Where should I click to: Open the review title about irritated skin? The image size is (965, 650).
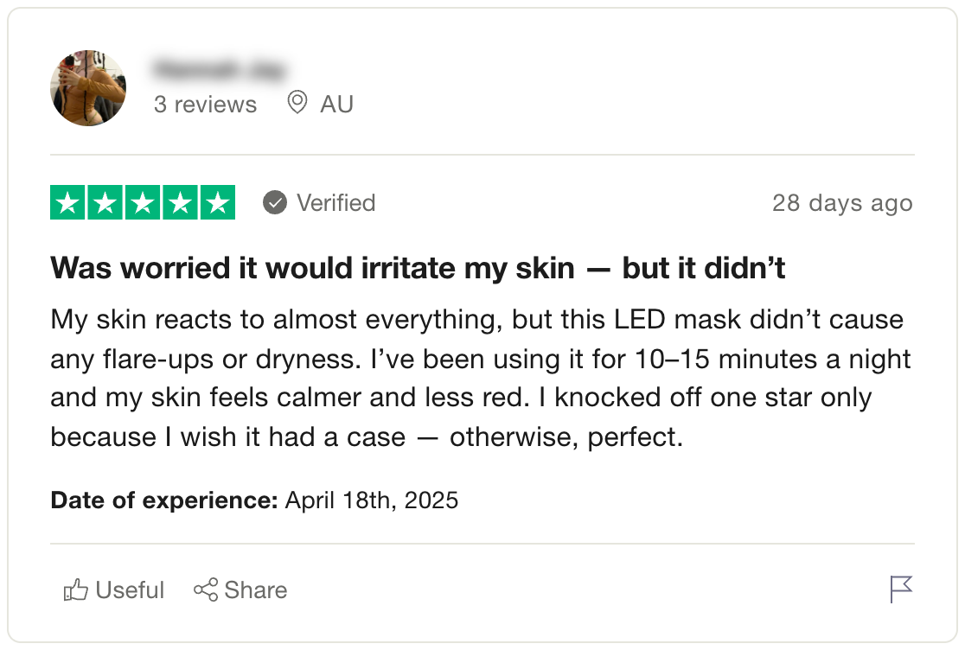418,268
